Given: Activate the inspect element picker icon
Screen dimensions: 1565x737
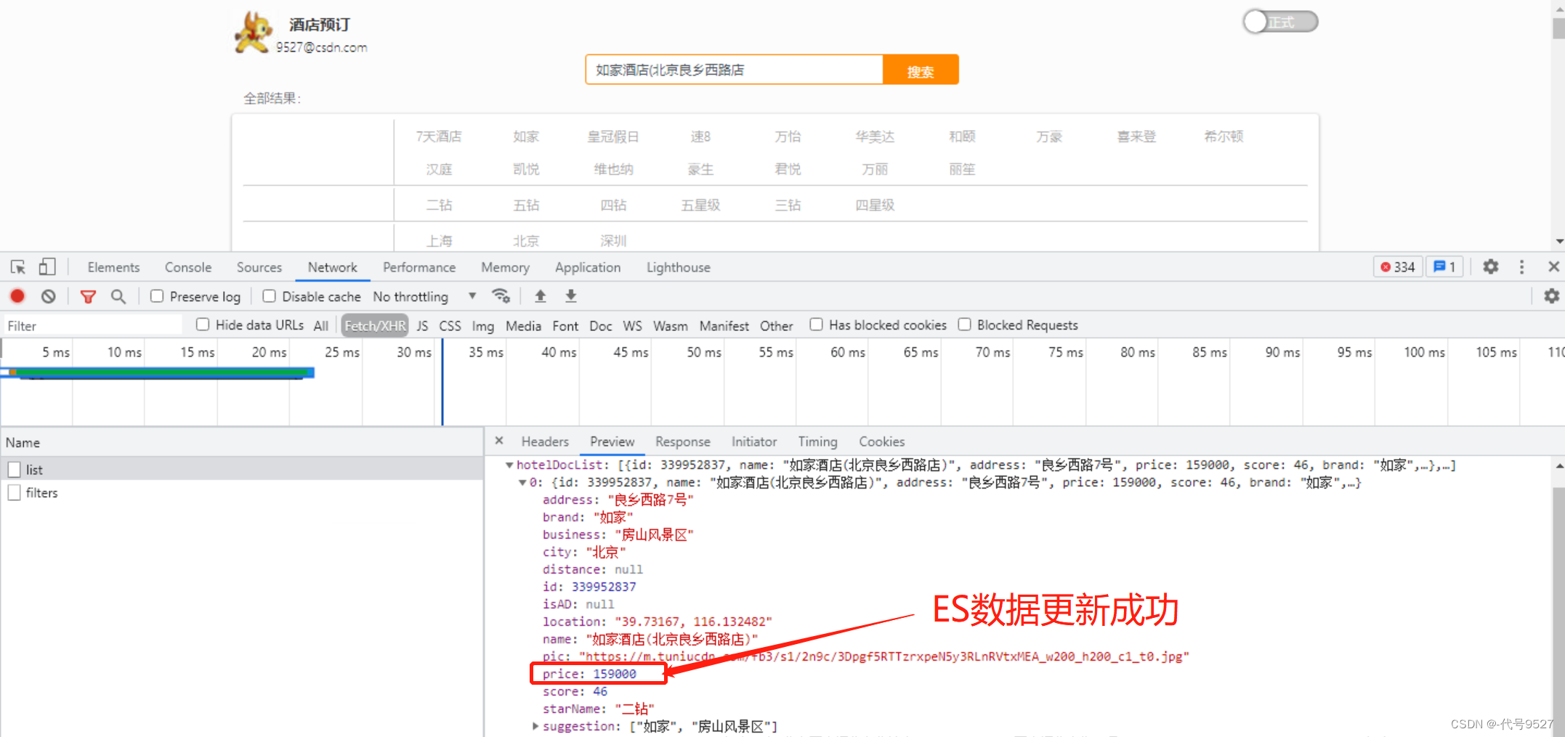Looking at the screenshot, I should 18,267.
